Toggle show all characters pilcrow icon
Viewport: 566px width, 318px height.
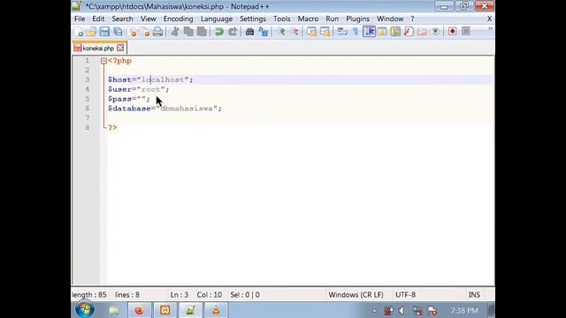pyautogui.click(x=356, y=32)
